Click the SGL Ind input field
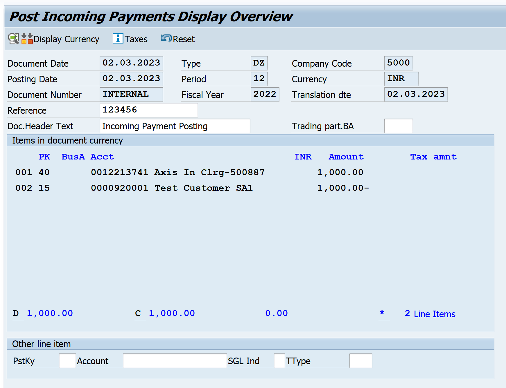The image size is (506, 388). pos(279,361)
